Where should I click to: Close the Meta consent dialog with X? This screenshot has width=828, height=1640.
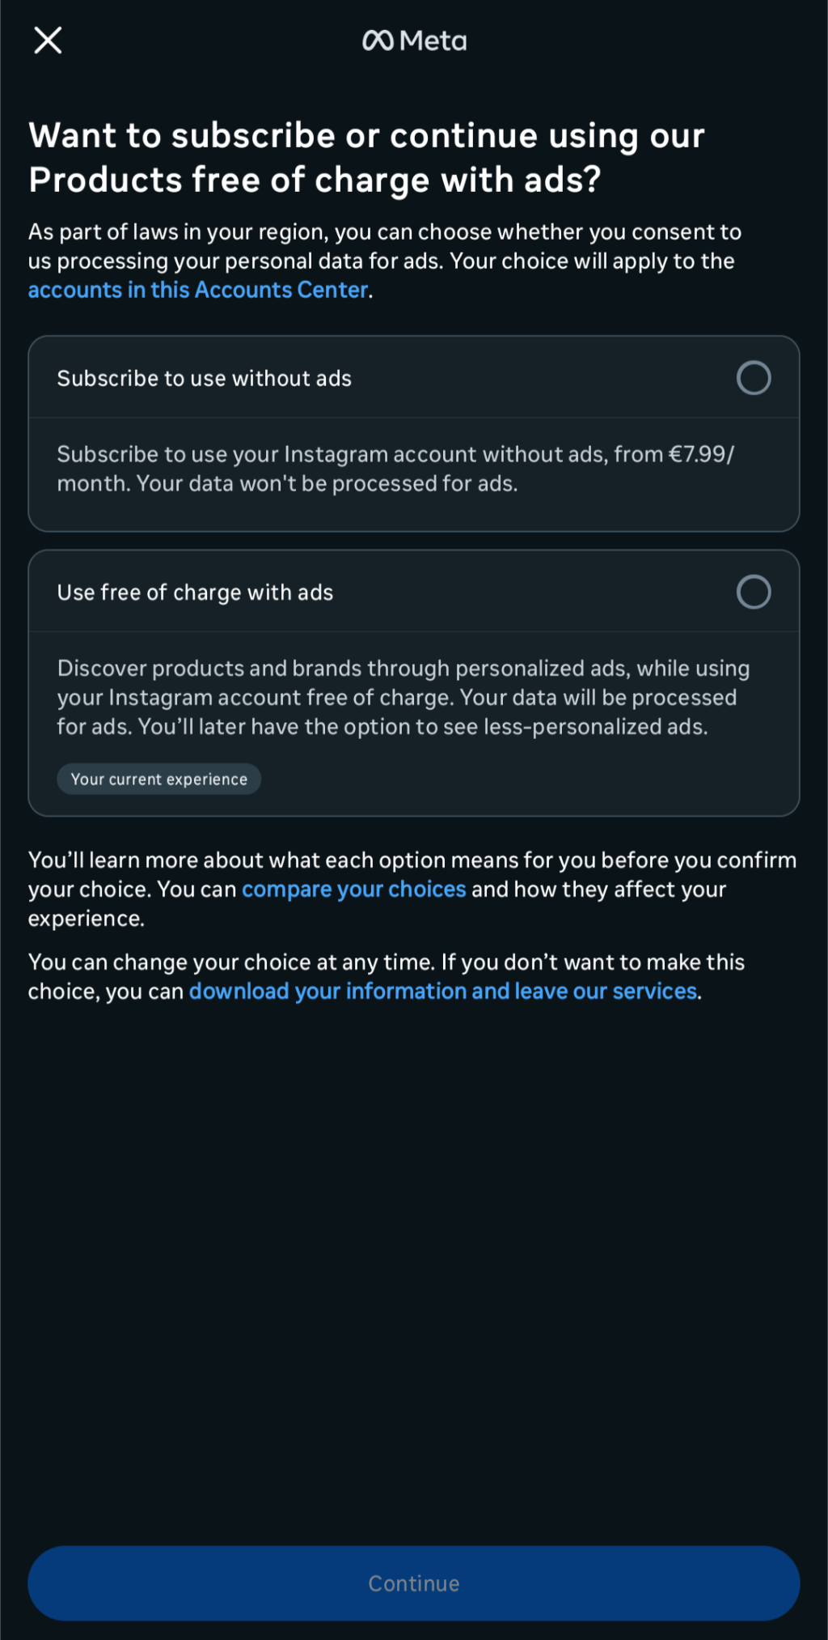(x=48, y=40)
